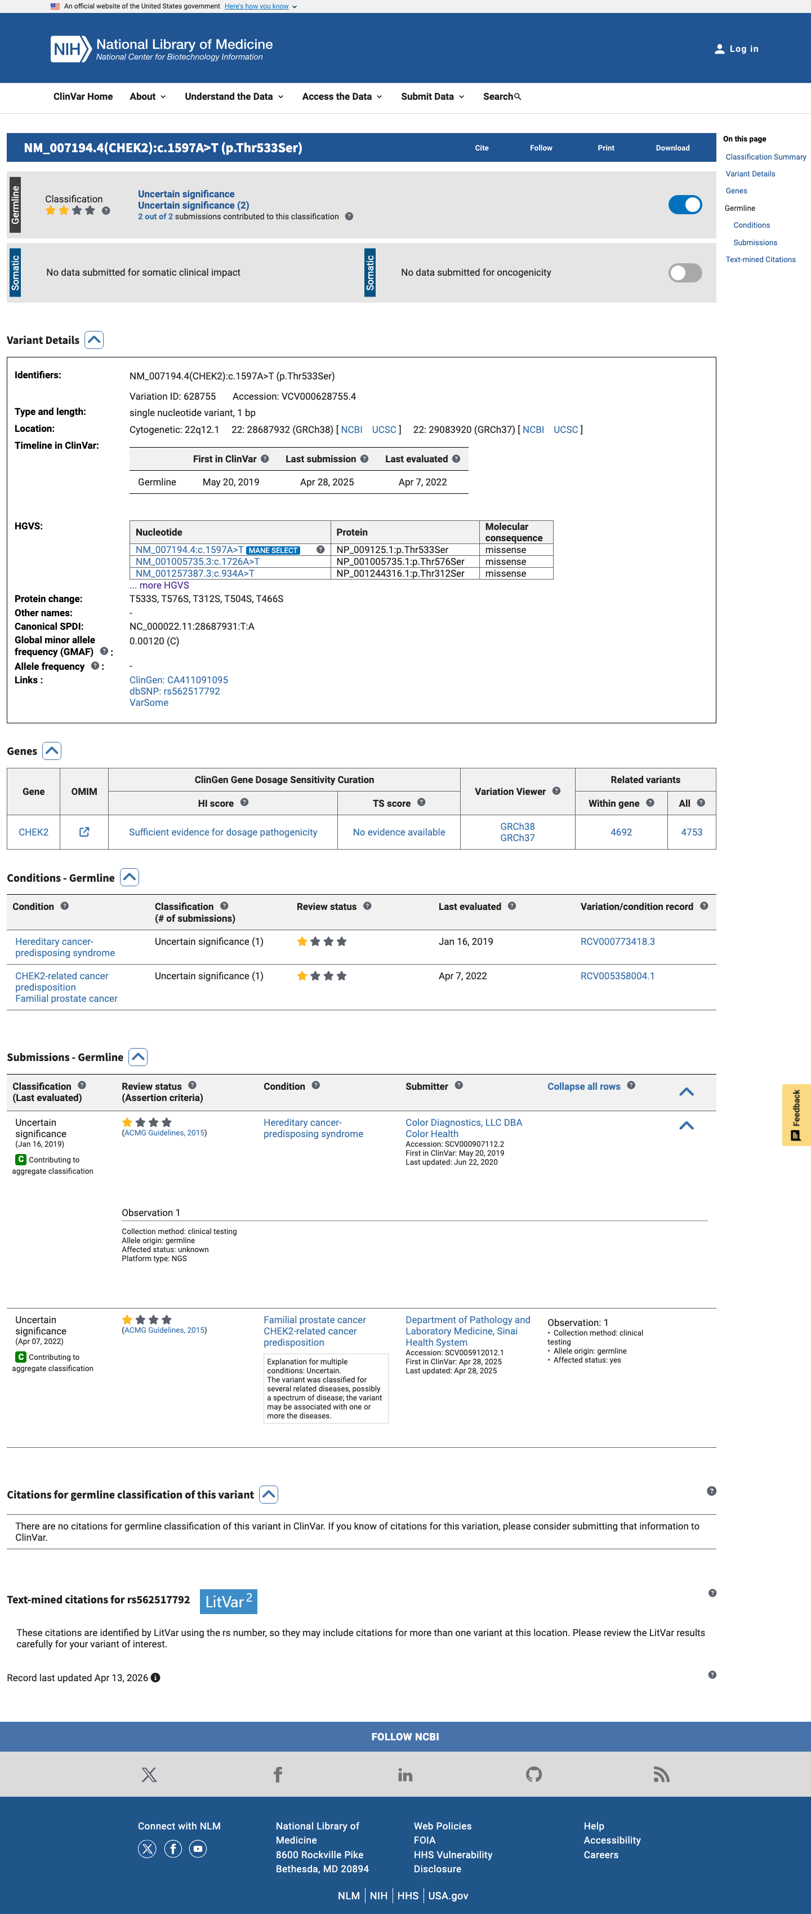
Task: Click the TS score help icon
Action: pos(421,802)
